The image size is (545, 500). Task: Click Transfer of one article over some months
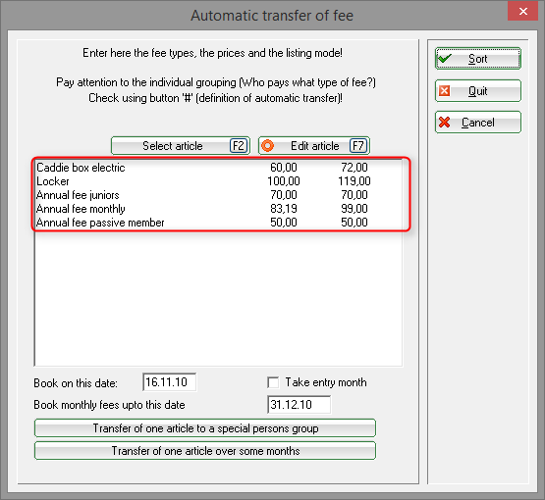pyautogui.click(x=205, y=451)
